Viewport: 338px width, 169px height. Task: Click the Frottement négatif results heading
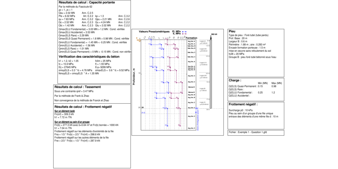pos(83,107)
